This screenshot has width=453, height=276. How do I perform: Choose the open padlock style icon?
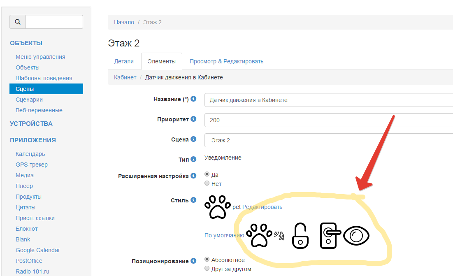click(x=300, y=236)
